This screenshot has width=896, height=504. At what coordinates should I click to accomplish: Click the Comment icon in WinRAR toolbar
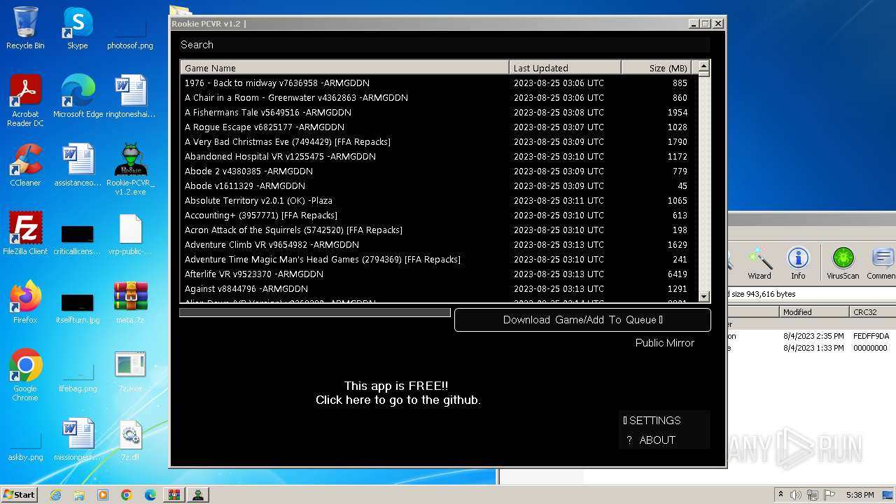(882, 262)
